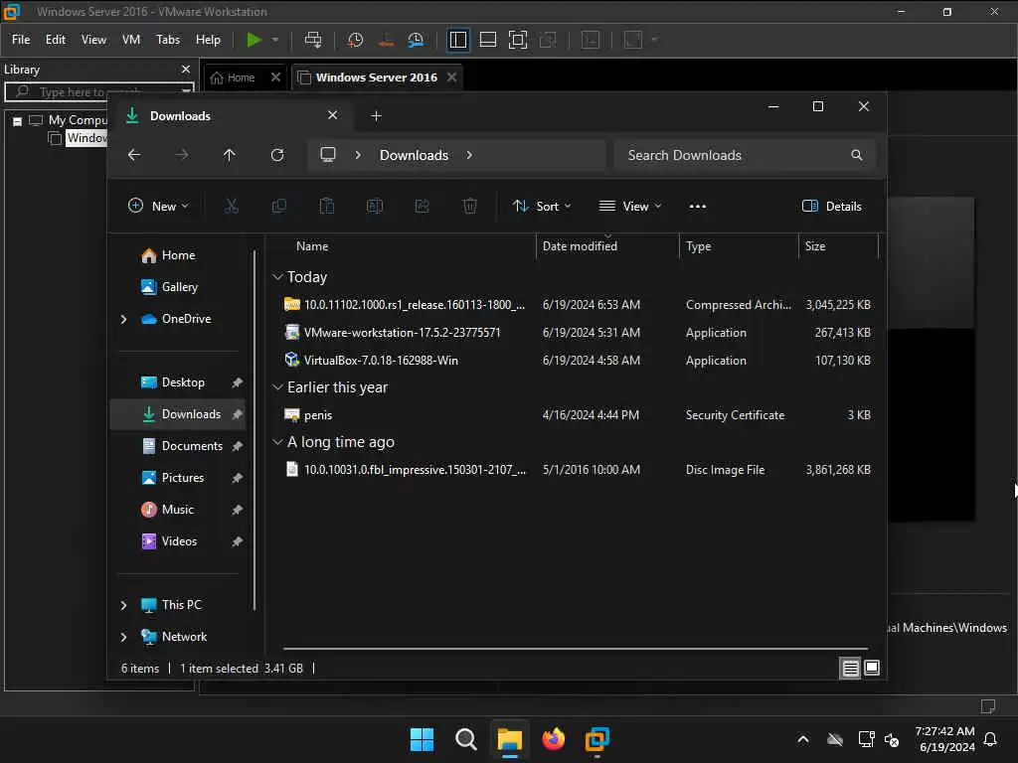
Task: Click the VMware power on play button
Action: pyautogui.click(x=254, y=40)
